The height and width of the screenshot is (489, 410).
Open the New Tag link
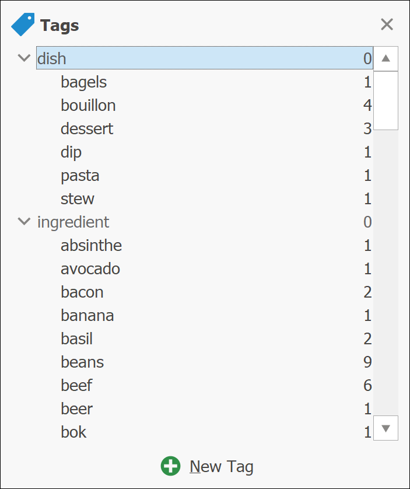(222, 467)
